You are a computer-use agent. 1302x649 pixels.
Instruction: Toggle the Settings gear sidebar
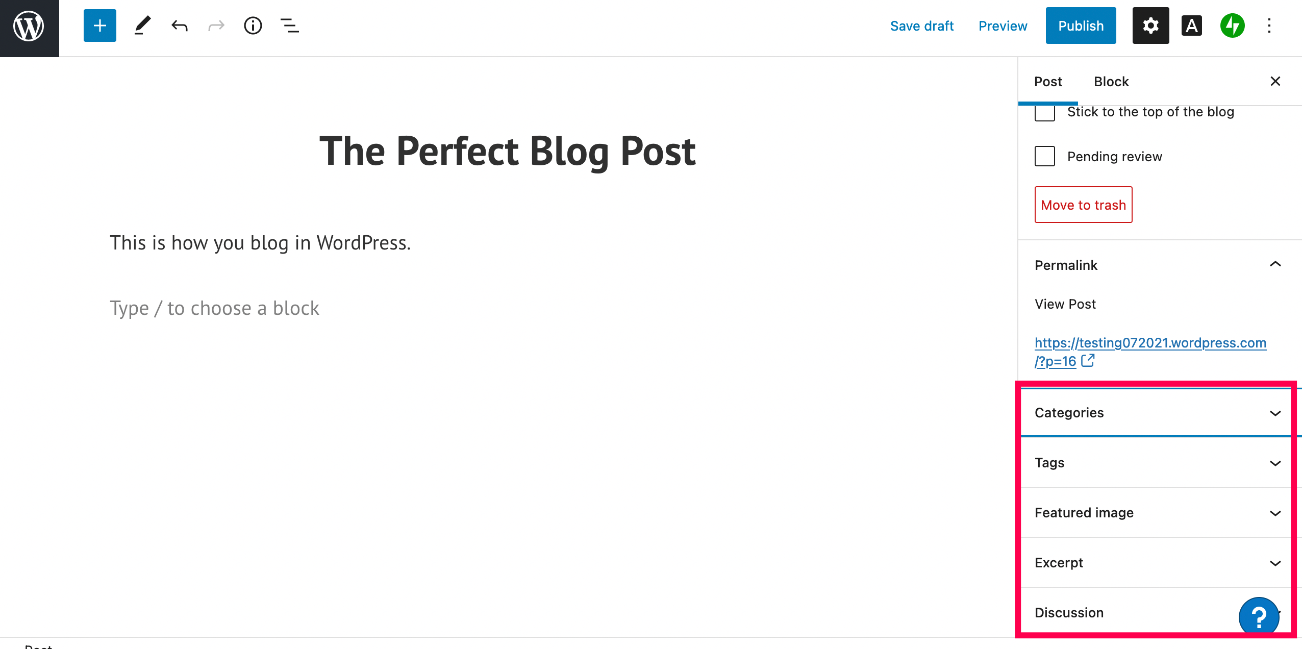coord(1150,26)
